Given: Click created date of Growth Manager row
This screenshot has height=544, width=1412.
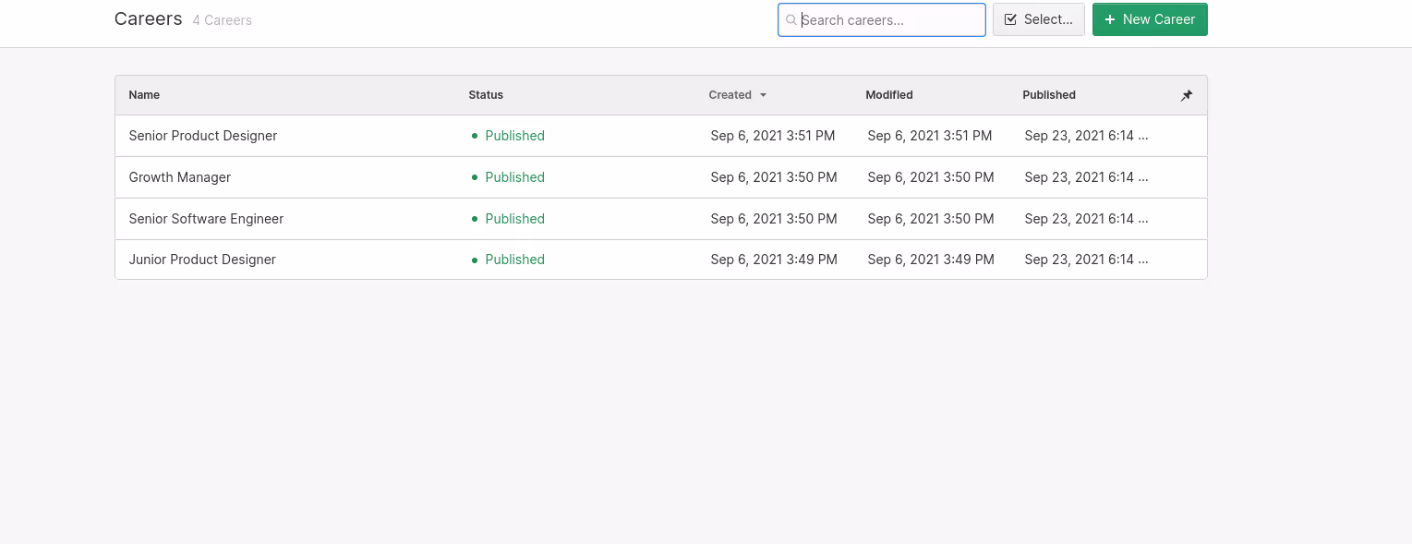Looking at the screenshot, I should 774,177.
